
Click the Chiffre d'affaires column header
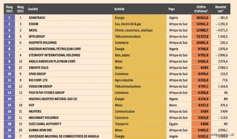[201, 9]
